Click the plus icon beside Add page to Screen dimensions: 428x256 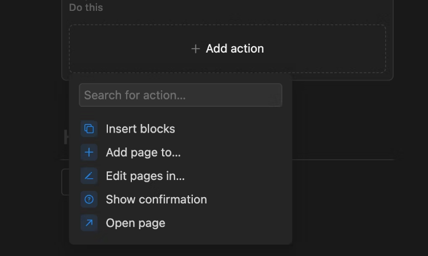point(89,152)
